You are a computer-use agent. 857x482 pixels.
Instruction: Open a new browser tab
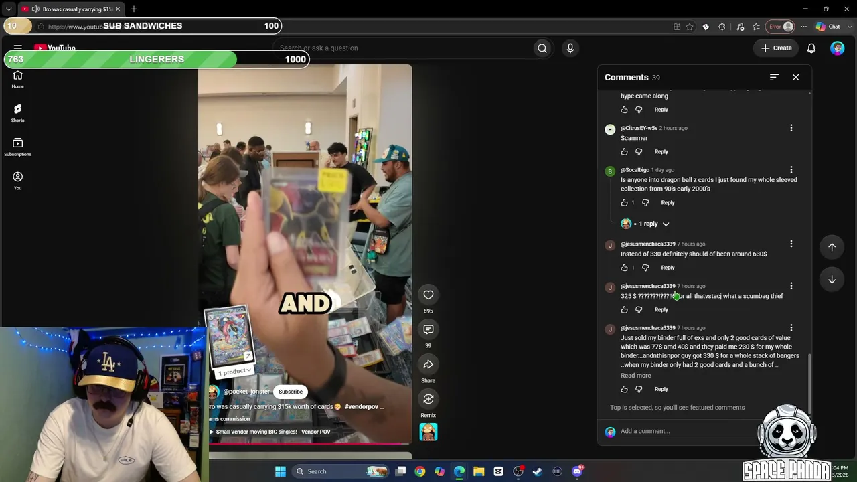(134, 9)
